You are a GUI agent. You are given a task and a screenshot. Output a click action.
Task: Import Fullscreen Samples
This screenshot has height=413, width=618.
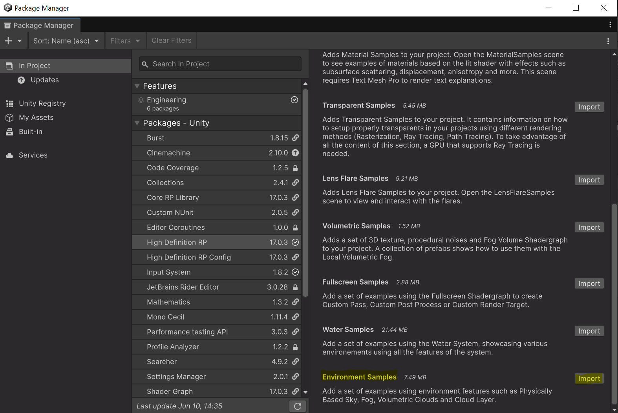(x=589, y=283)
